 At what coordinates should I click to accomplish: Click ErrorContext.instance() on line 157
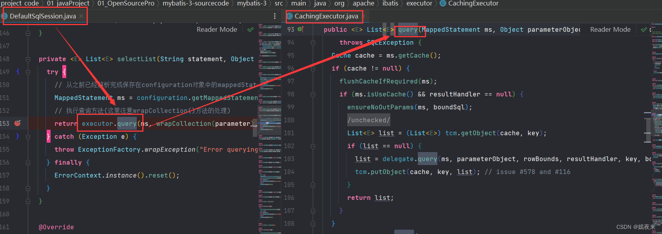(x=99, y=175)
